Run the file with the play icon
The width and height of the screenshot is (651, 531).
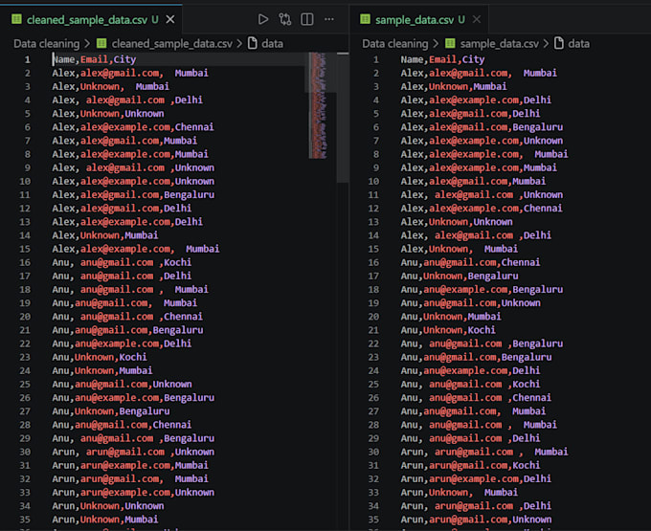coord(263,19)
